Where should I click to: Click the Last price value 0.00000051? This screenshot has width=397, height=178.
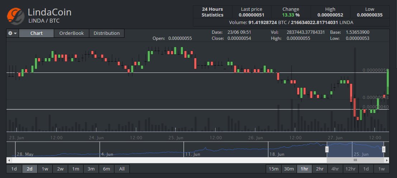(251, 15)
